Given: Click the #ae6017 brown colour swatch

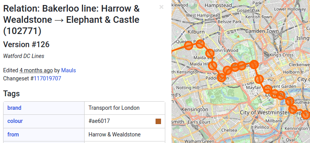Looking at the screenshot, I should click(x=158, y=121).
